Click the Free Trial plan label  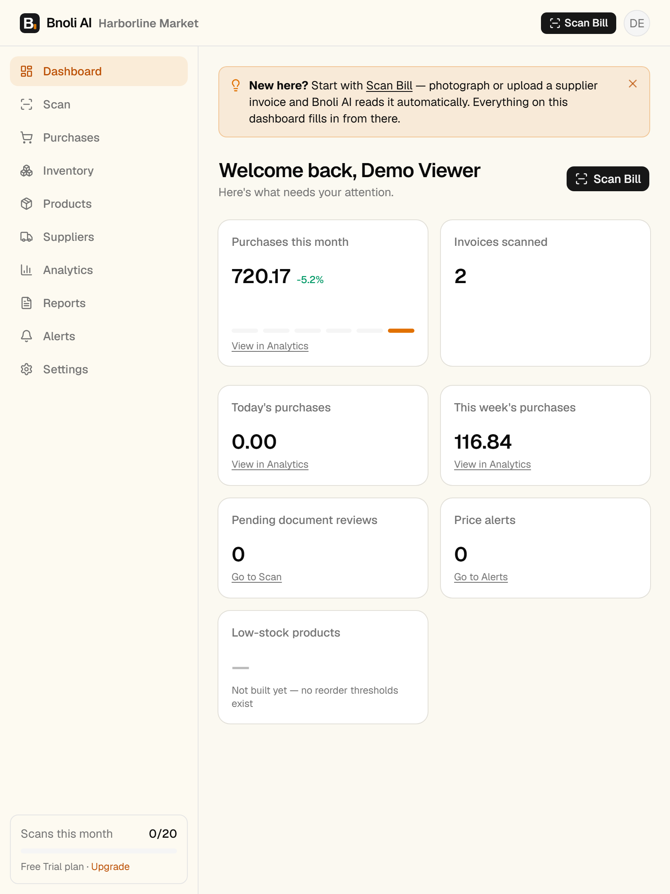[x=53, y=867]
